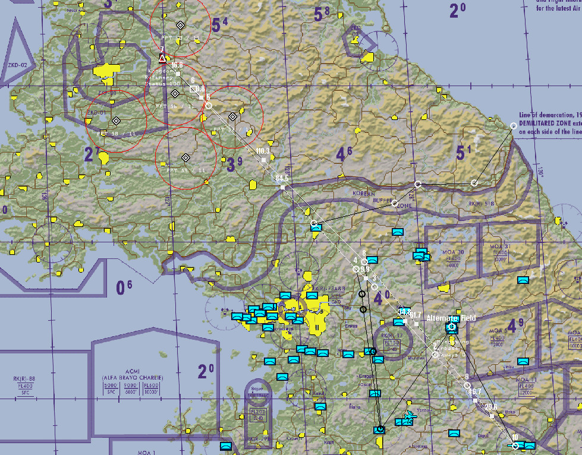
Task: Click the cyan unit icon beside steerpoint 8
Action: point(372,260)
